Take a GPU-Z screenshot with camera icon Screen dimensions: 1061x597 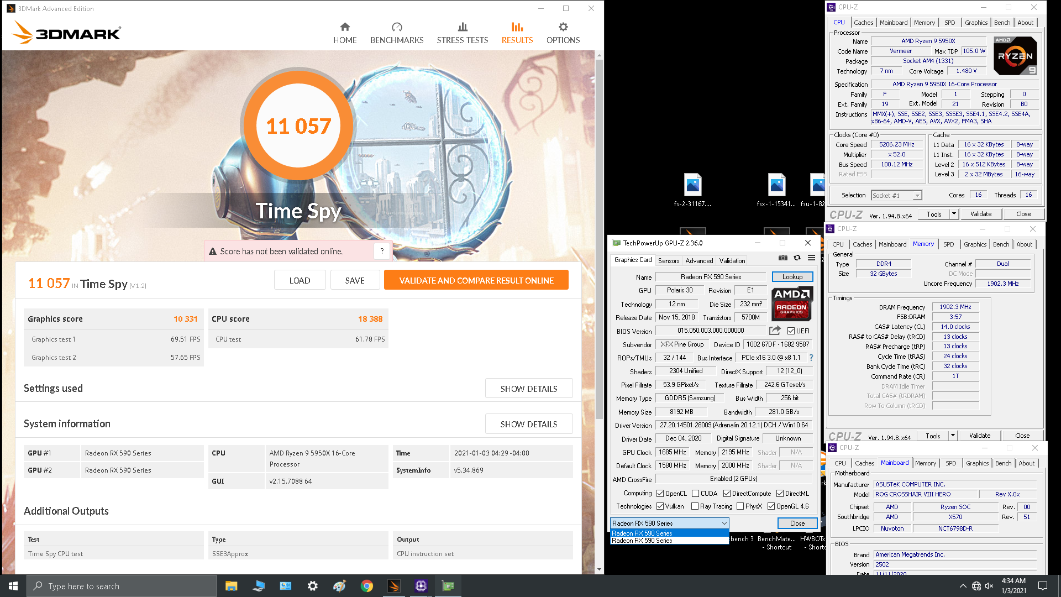tap(783, 258)
